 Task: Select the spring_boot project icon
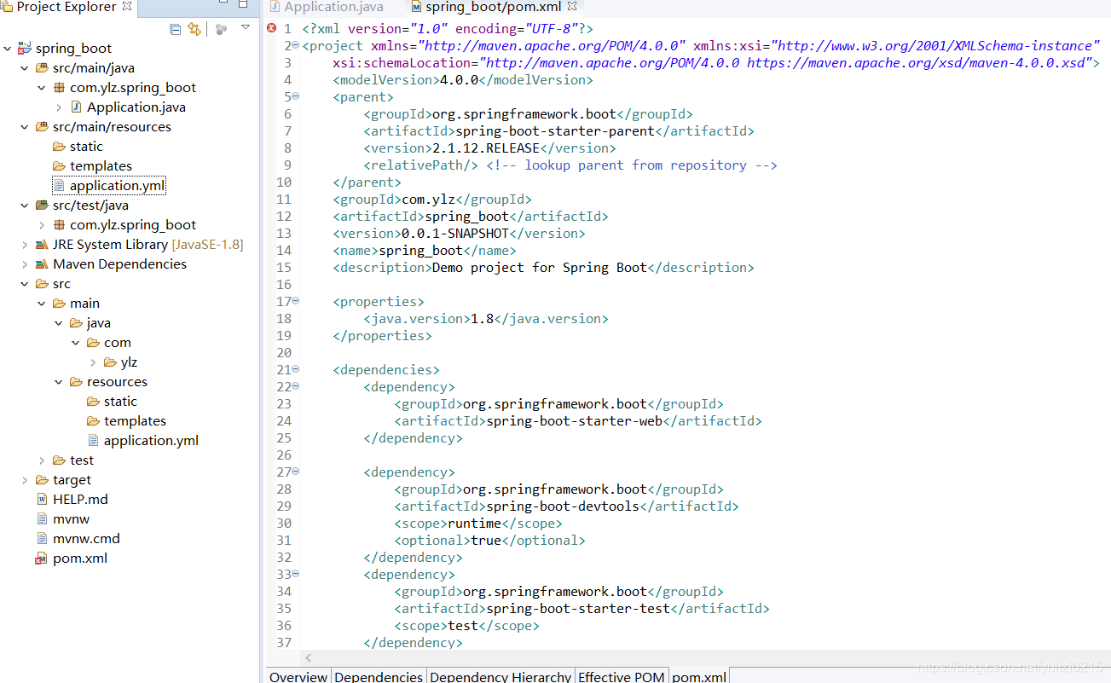click(24, 49)
